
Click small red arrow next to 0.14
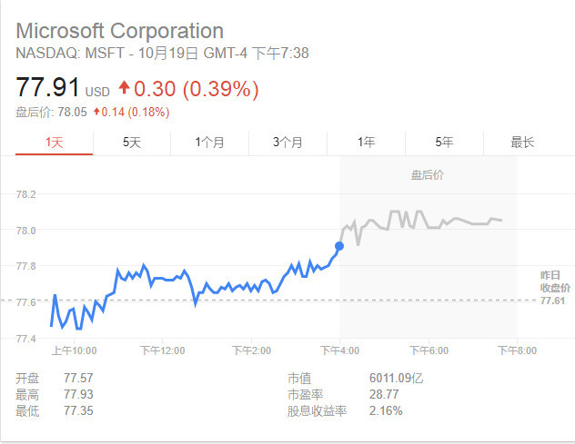(96, 112)
